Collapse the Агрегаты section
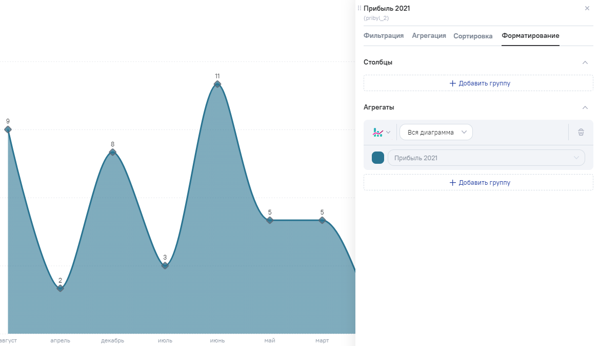The height and width of the screenshot is (346, 599). coord(585,107)
